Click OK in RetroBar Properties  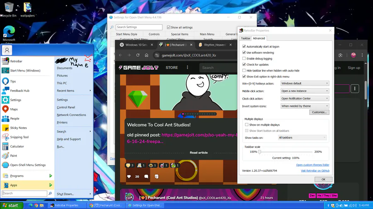[323, 179]
